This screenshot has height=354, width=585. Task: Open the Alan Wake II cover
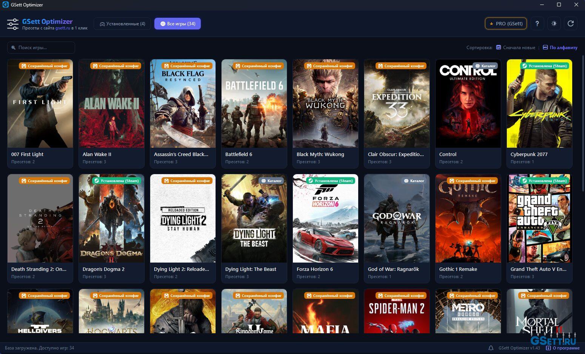(111, 104)
